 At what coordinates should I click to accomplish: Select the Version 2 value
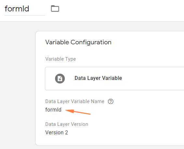tap(57, 133)
